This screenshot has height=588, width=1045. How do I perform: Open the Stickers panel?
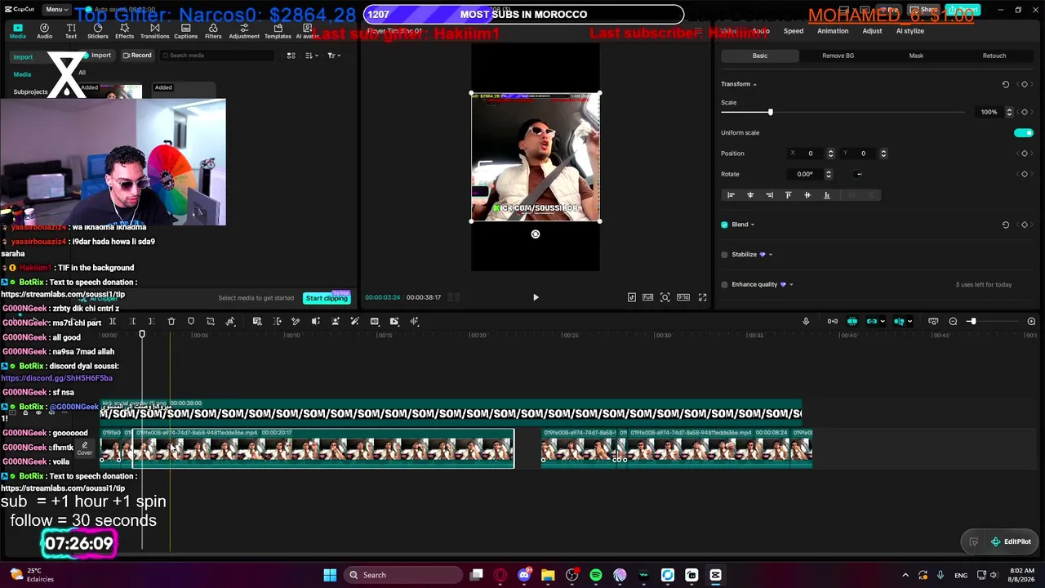tap(98, 31)
